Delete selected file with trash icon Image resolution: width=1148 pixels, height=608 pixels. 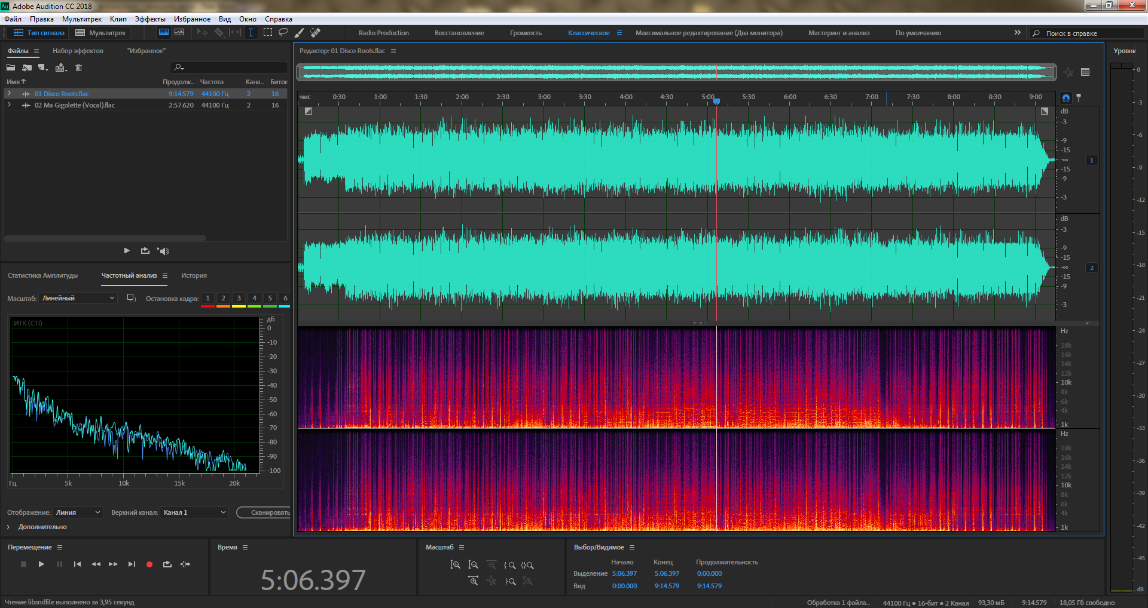tap(78, 67)
